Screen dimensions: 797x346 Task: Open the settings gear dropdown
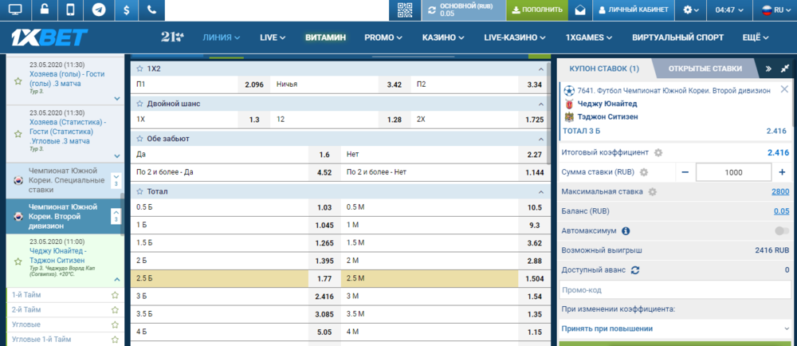tap(691, 10)
